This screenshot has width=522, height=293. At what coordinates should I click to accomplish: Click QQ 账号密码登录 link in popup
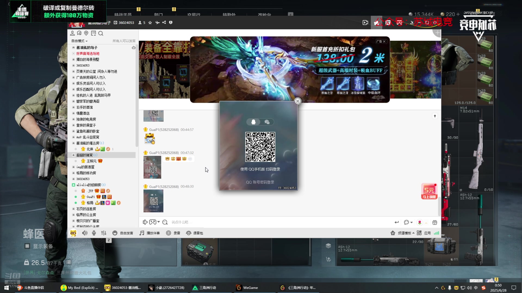tap(260, 182)
